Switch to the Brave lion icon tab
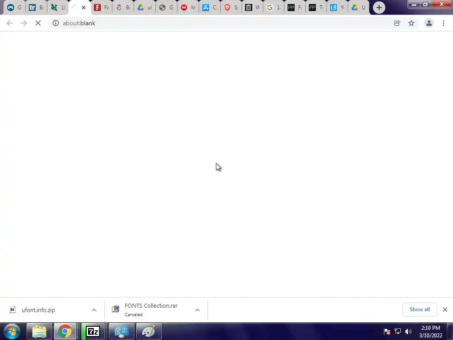The image size is (453, 340). [231, 8]
